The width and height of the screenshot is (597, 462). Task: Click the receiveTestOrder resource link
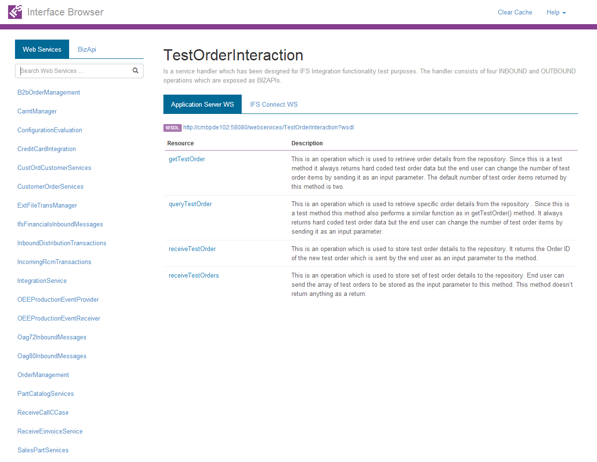[x=192, y=249]
